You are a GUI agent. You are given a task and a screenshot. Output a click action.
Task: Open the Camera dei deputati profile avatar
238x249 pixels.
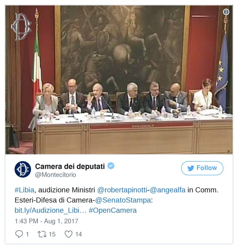pyautogui.click(x=23, y=169)
